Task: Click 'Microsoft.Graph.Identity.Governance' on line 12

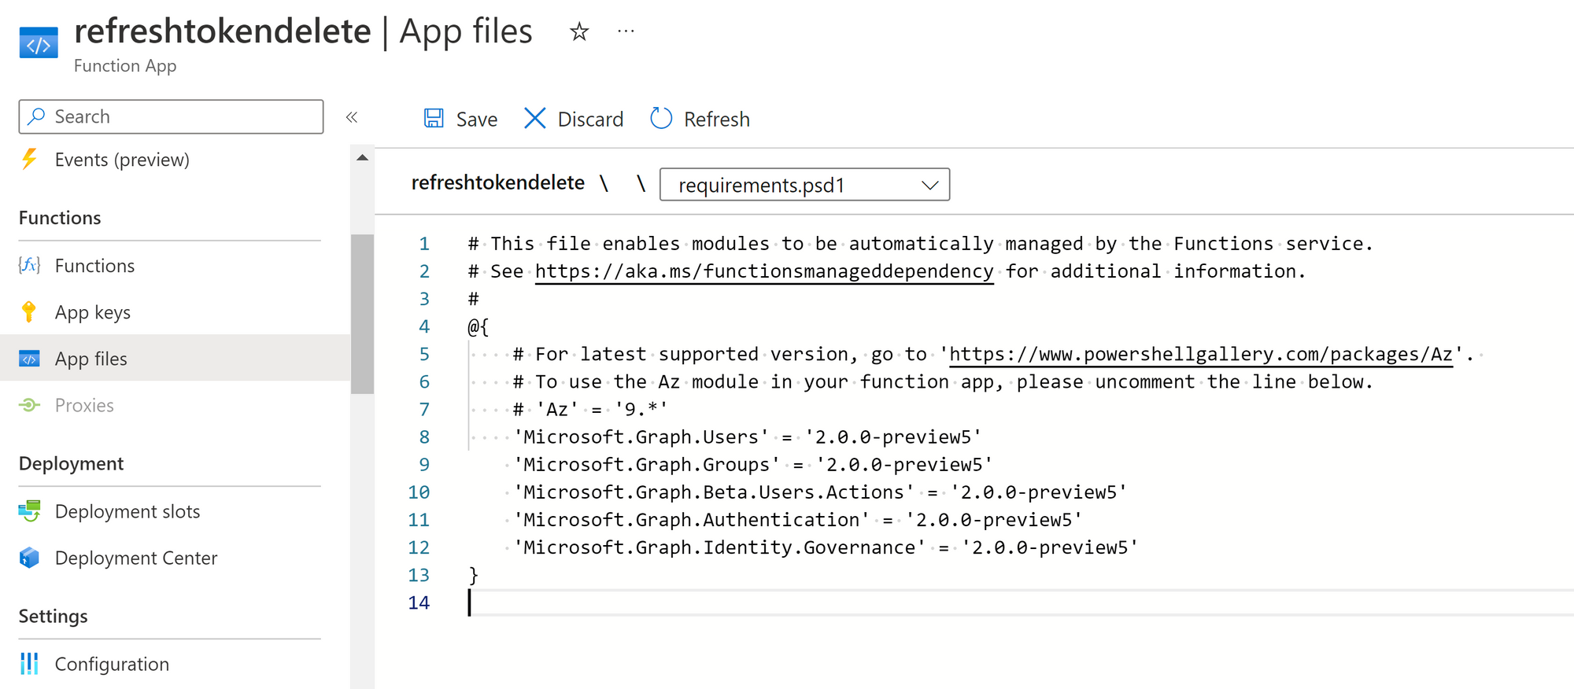Action: click(719, 547)
